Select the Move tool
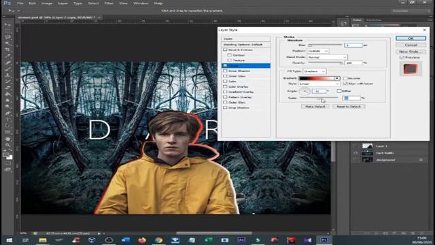Screen dimensions: 435x245 (x=7, y=24)
